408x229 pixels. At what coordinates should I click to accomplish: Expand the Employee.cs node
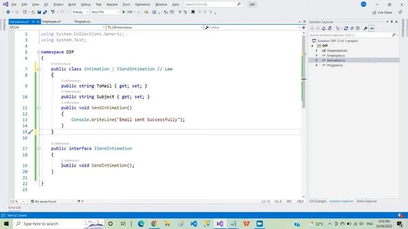click(x=317, y=55)
